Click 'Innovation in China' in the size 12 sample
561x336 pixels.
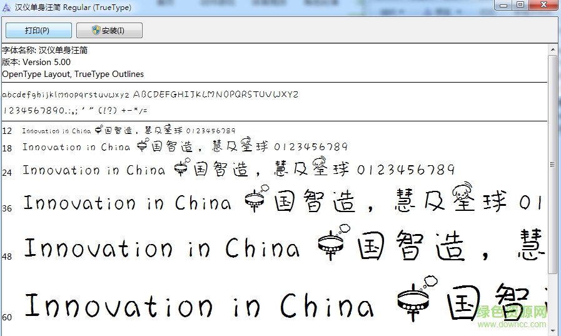56,131
